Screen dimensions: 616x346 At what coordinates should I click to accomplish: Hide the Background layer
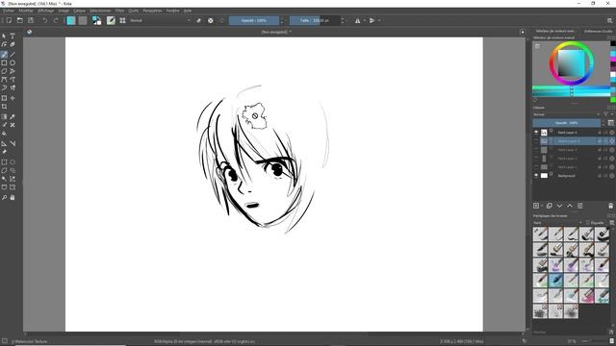(536, 176)
